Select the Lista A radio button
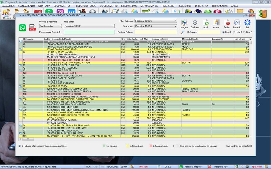The width and height of the screenshot is (271, 169). [x=224, y=32]
